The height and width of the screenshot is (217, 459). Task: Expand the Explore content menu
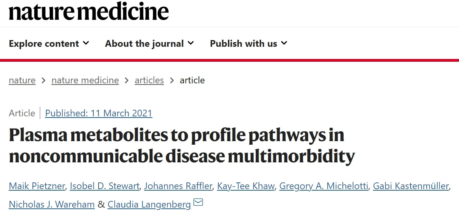[x=49, y=44]
